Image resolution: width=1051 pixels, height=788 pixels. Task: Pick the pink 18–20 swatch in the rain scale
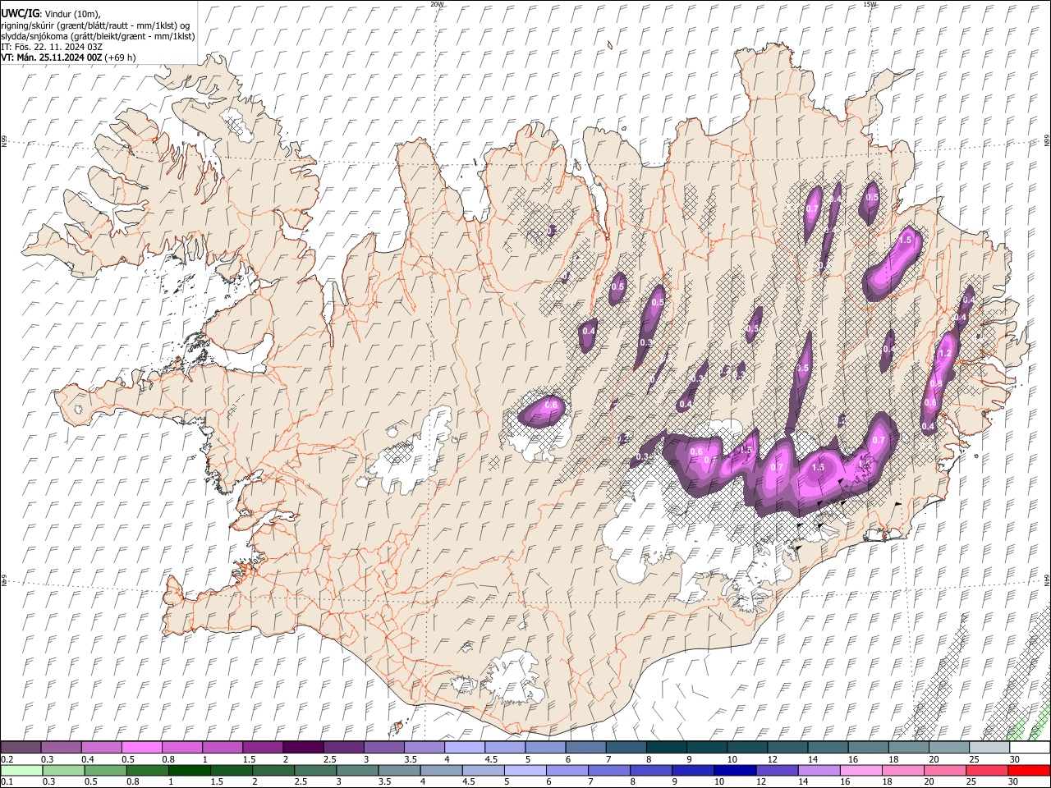[902, 770]
